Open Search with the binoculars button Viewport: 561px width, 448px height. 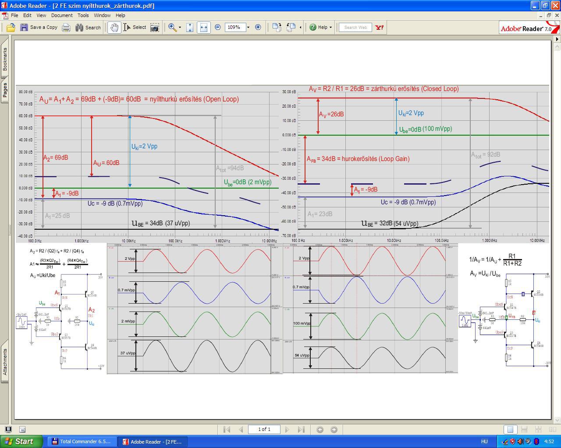coord(88,27)
